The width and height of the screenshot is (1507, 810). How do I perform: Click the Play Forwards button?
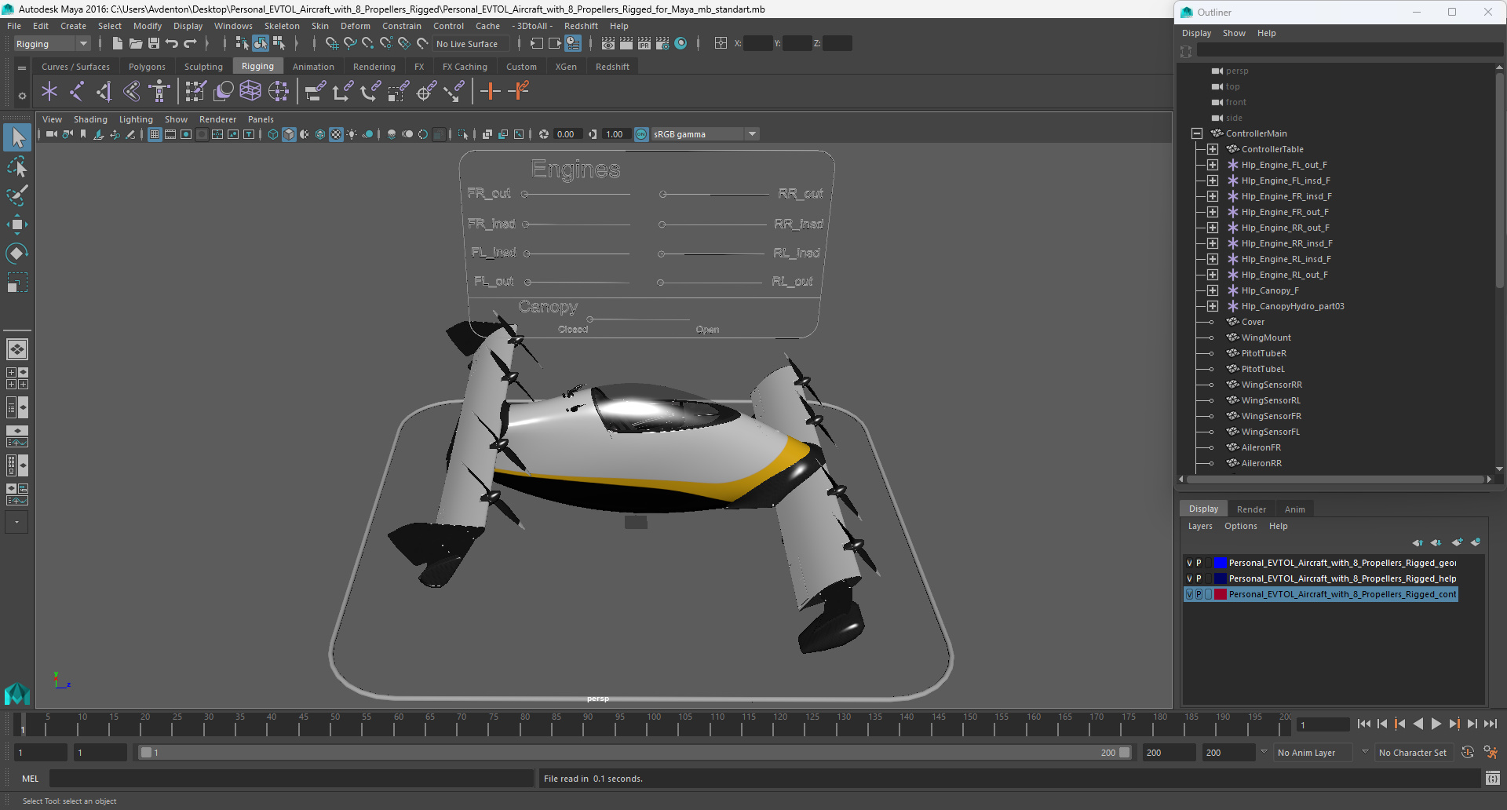[1436, 724]
